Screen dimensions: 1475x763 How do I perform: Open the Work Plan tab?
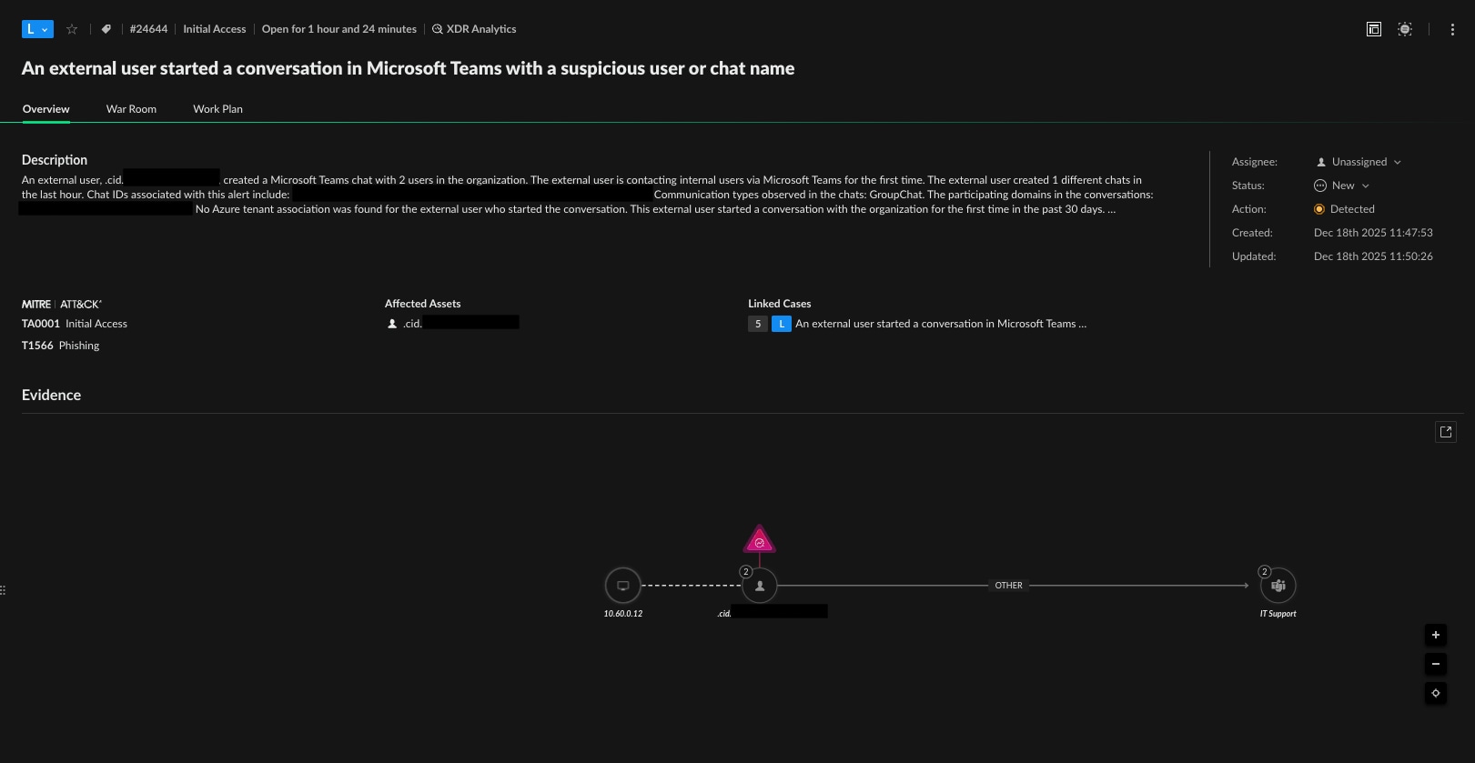pyautogui.click(x=217, y=109)
